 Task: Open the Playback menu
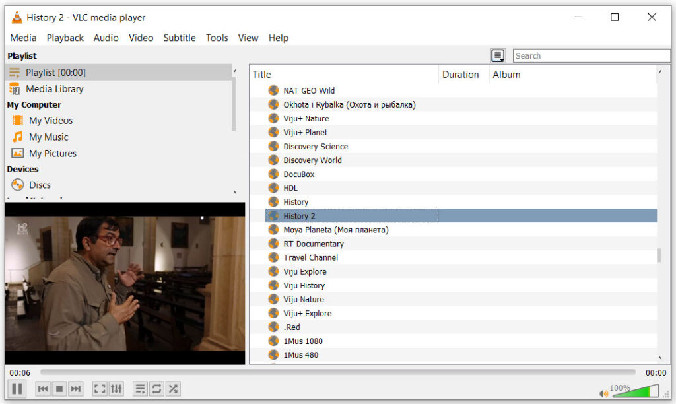[x=65, y=38]
